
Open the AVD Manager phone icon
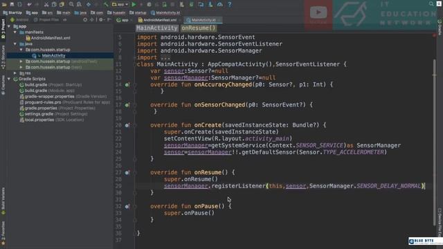point(181,4)
